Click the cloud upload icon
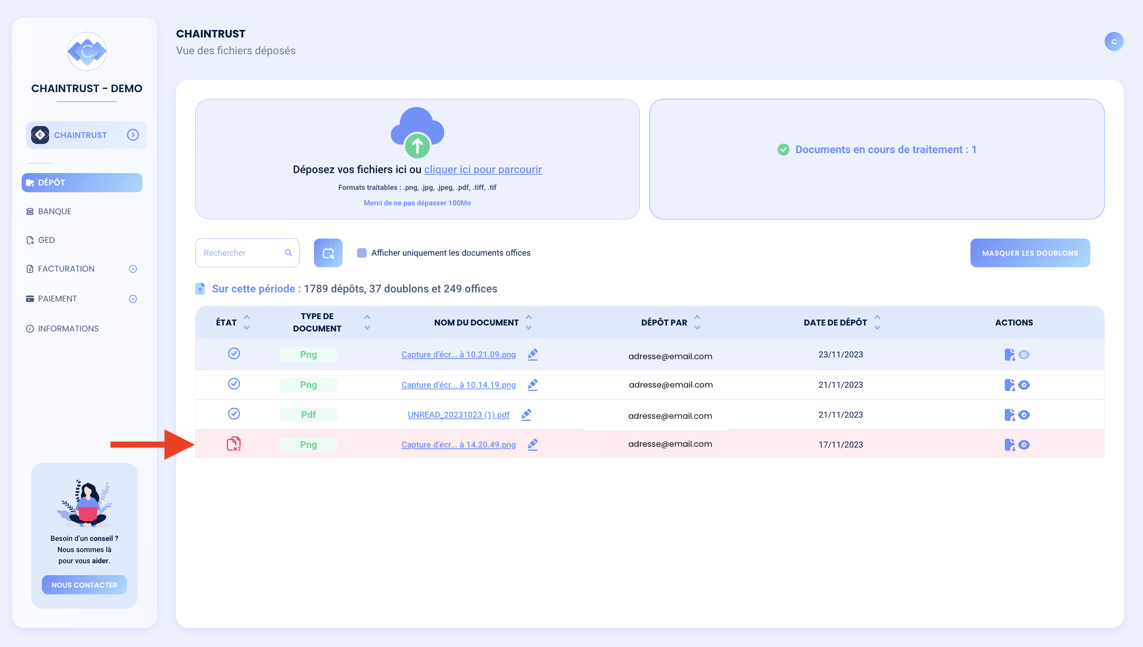Screen dimensions: 1143x647 click(417, 132)
